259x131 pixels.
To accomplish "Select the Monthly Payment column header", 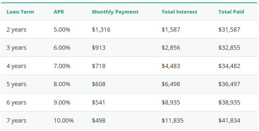I will (115, 12).
